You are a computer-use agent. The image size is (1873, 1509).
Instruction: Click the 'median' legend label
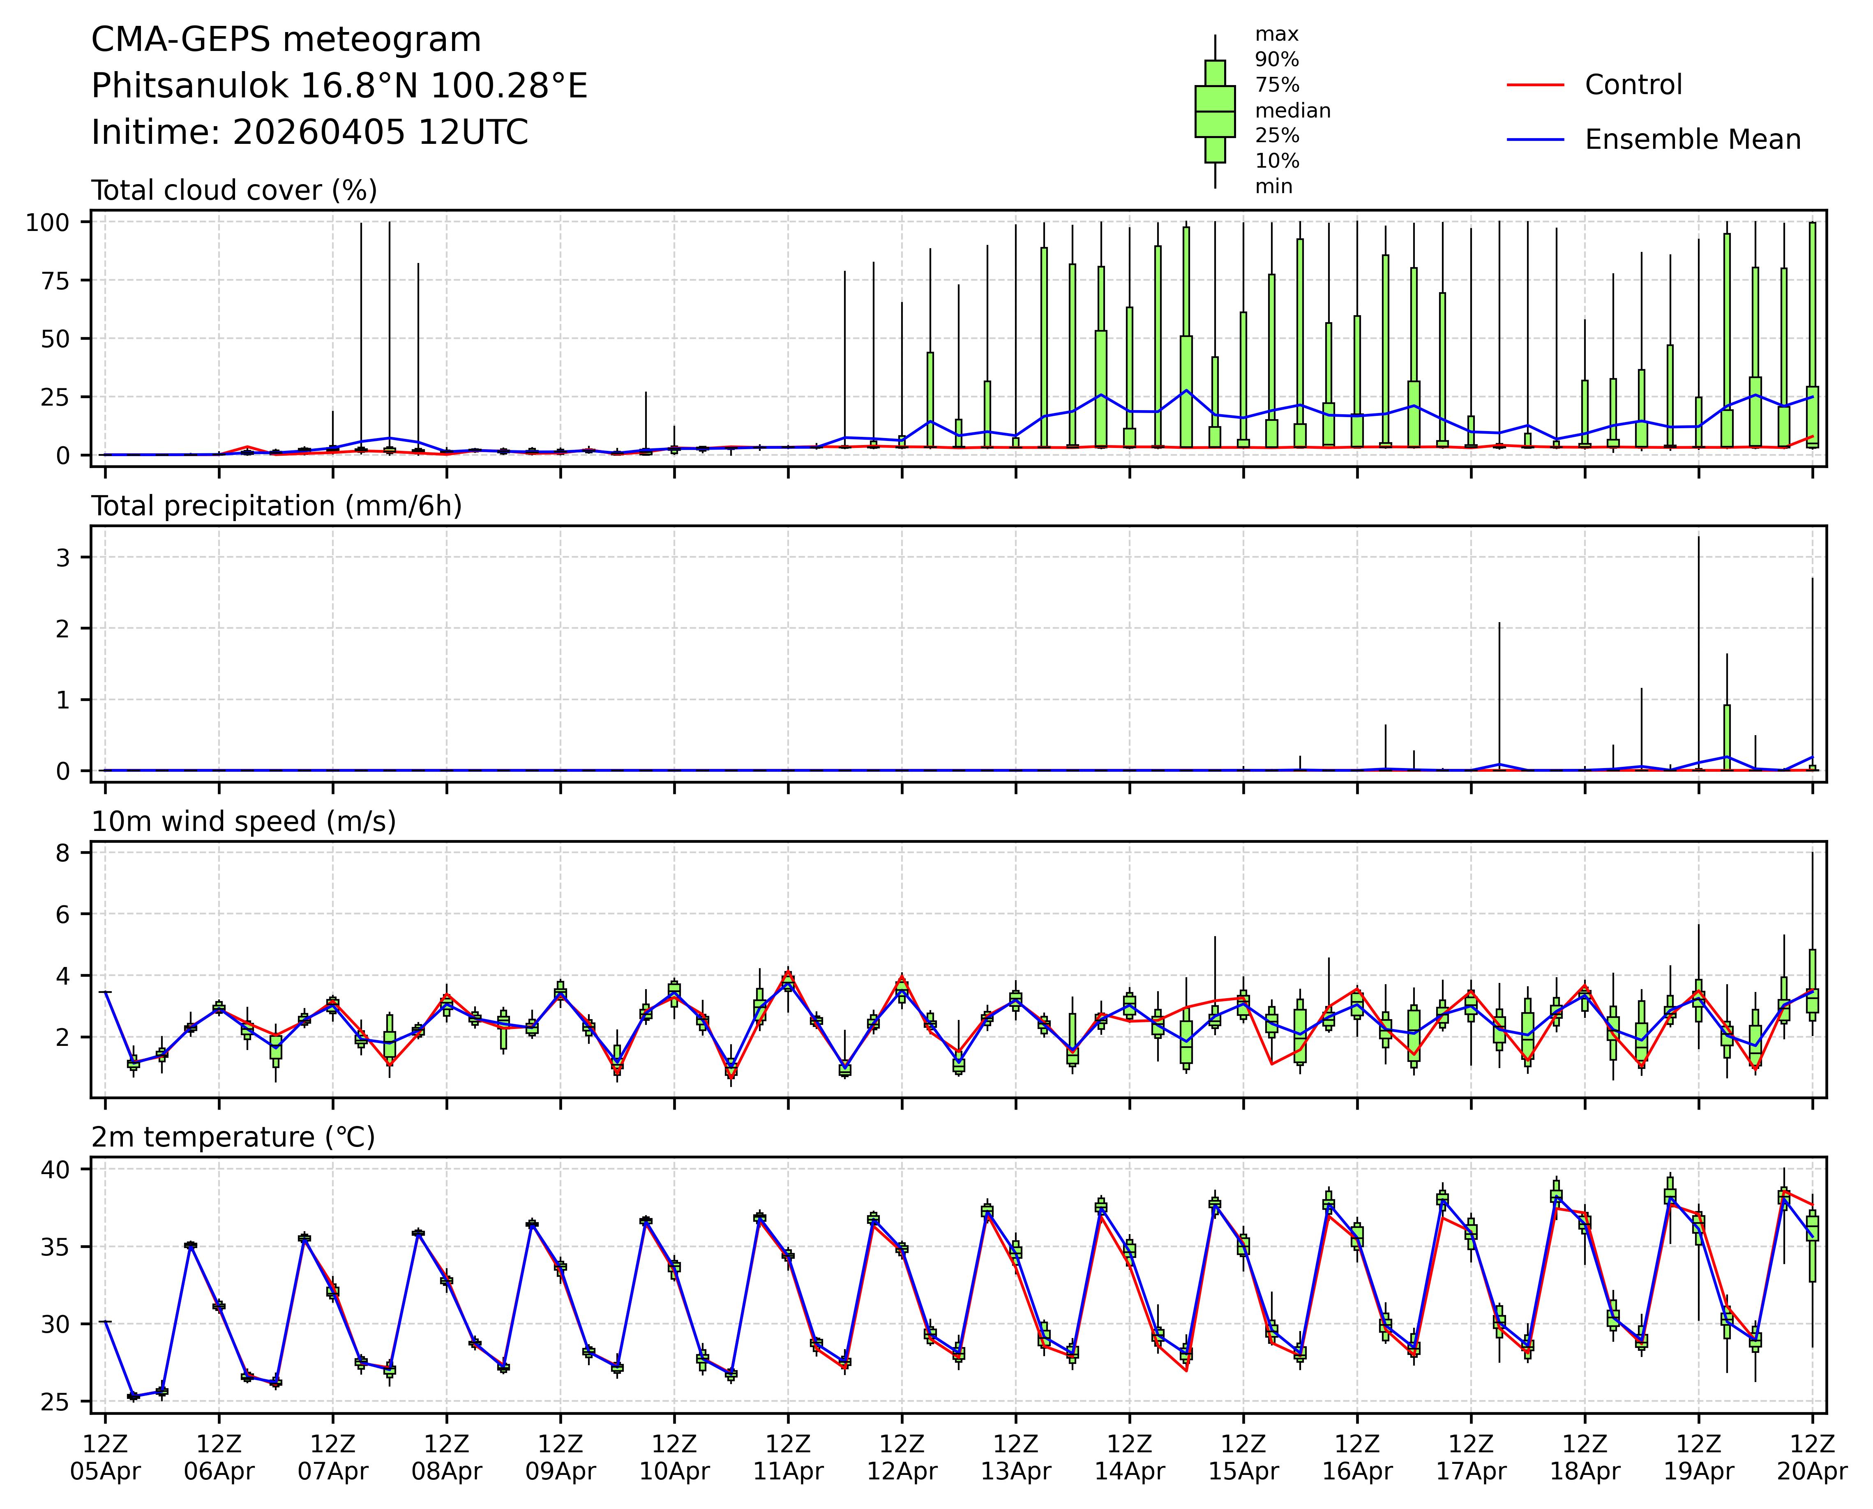[x=1292, y=111]
